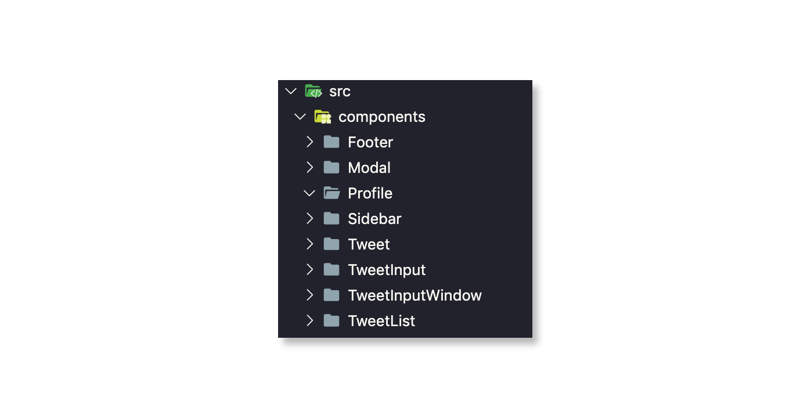Collapse the src folder chevron
This screenshot has height=419, width=811.
tap(291, 91)
